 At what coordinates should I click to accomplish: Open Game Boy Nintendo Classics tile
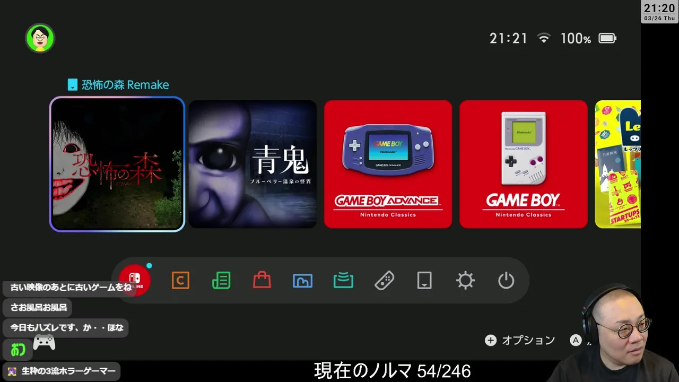click(x=524, y=164)
